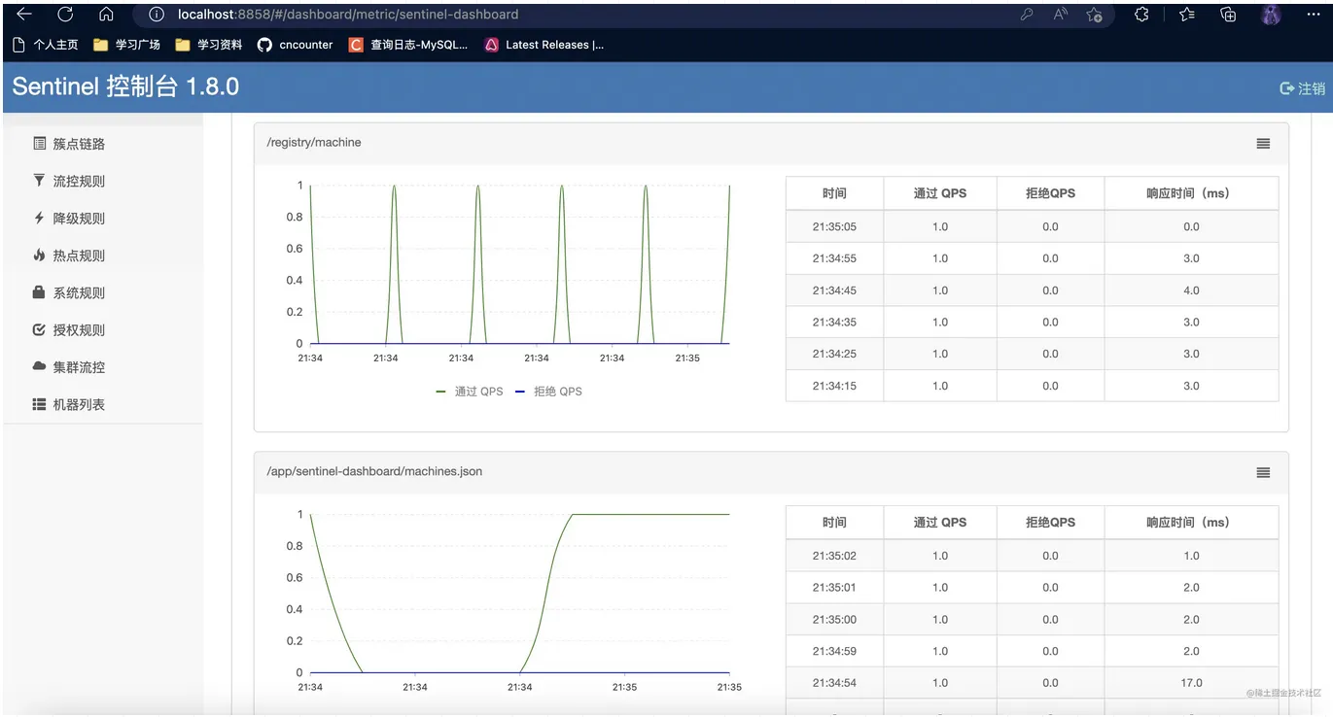
Task: Open the browser settings ellipsis menu
Action: pyautogui.click(x=1313, y=15)
